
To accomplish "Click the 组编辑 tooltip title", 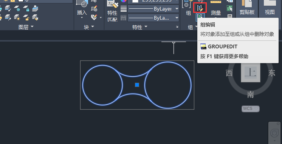I will tap(208, 25).
